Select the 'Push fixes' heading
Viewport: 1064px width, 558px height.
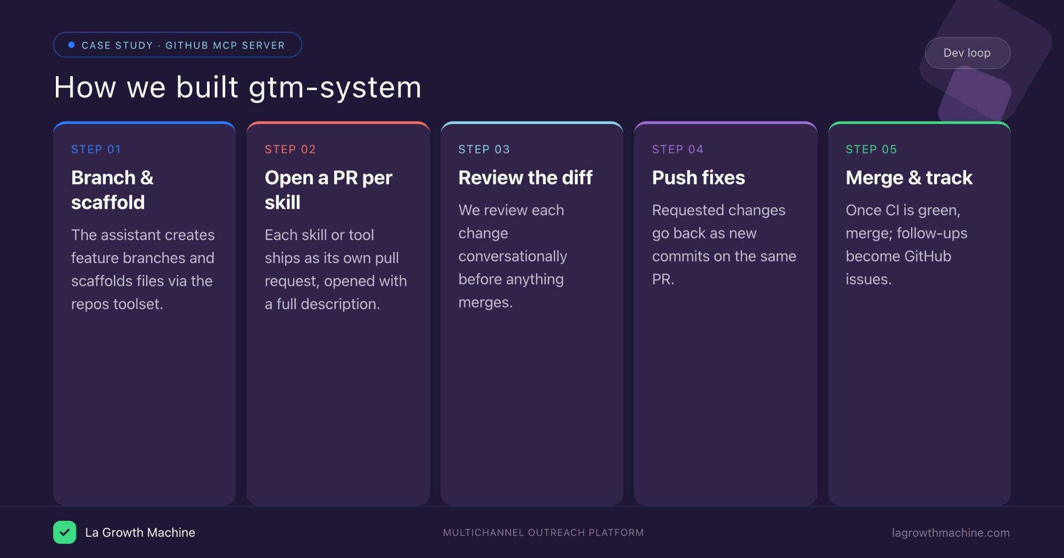pos(699,177)
